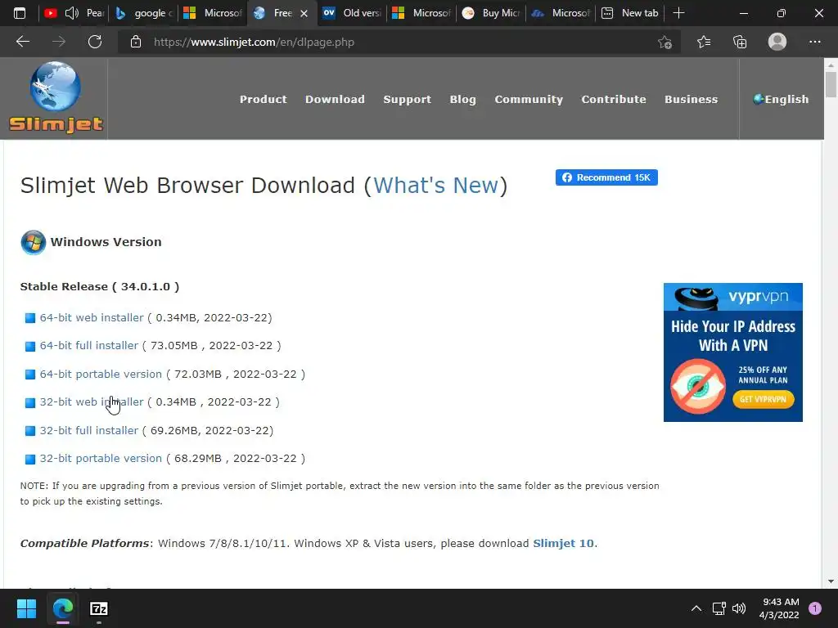Image resolution: width=838 pixels, height=628 pixels.
Task: Click the Edge taskbar icon
Action: (62, 608)
